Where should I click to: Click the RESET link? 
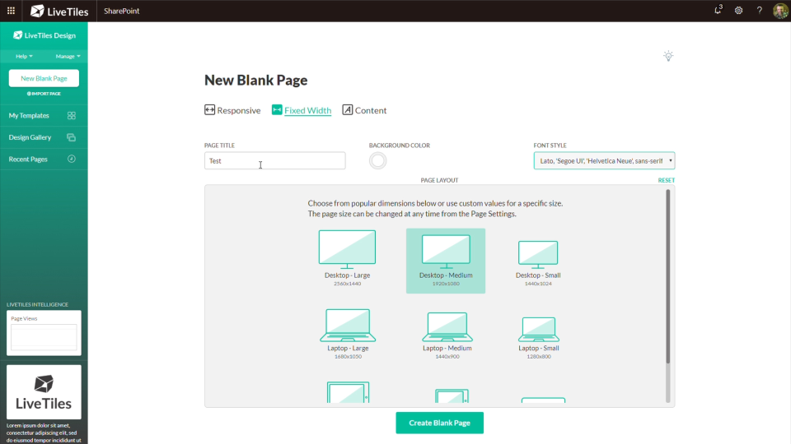click(666, 180)
